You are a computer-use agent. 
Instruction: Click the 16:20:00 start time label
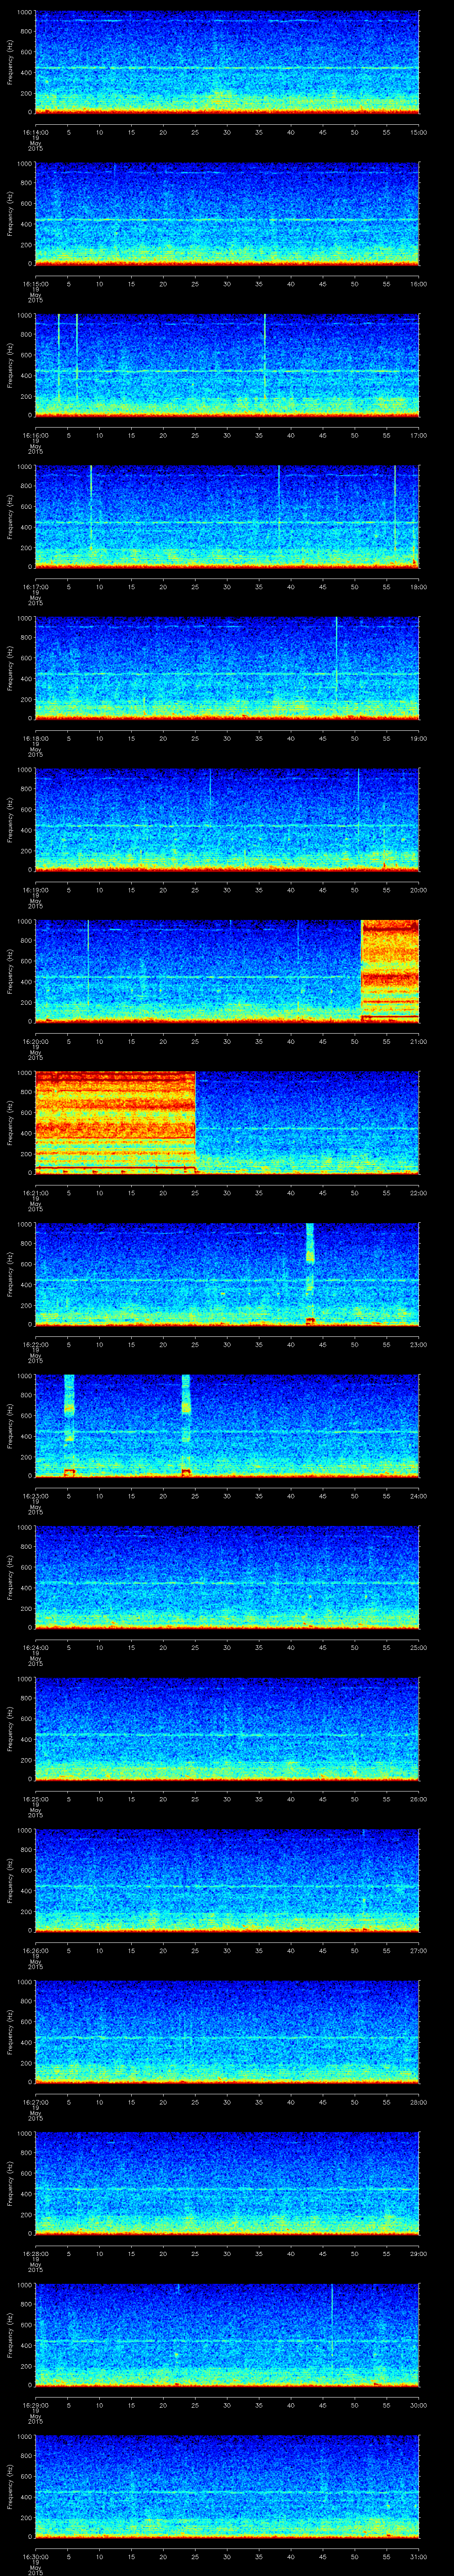tap(35, 1041)
